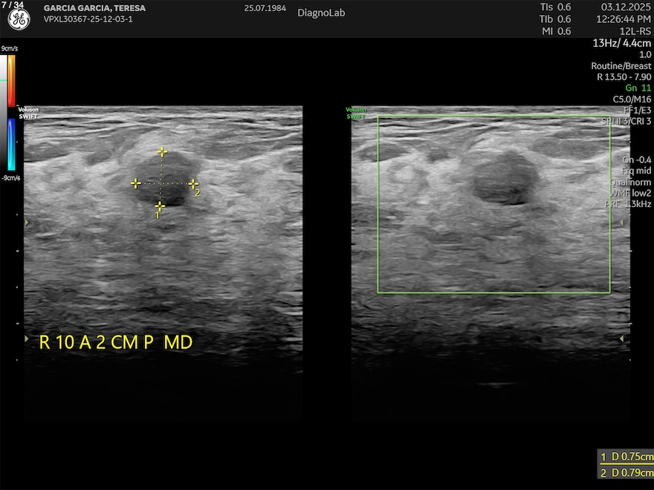Click the right image lower focus arrow
Image resolution: width=654 pixels, height=490 pixels.
click(x=623, y=339)
